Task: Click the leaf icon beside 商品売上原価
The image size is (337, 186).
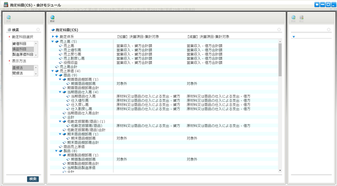Action: tap(61, 147)
